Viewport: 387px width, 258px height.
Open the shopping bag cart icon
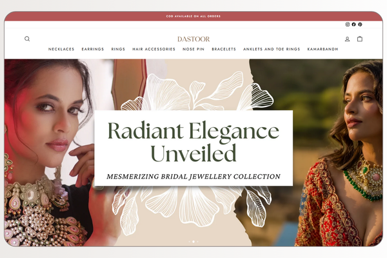click(x=360, y=39)
